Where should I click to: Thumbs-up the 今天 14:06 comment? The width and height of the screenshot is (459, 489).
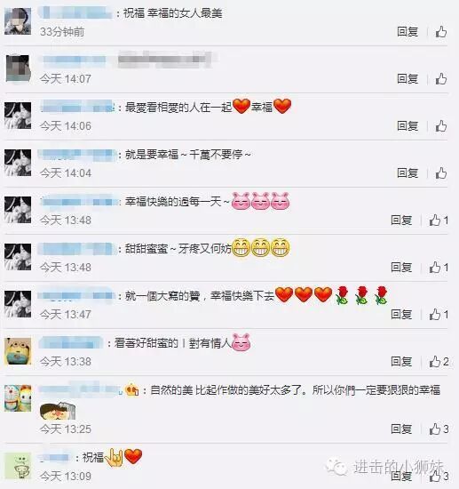click(441, 126)
